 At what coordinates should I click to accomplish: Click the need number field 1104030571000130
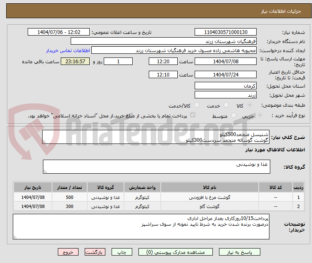point(226,32)
